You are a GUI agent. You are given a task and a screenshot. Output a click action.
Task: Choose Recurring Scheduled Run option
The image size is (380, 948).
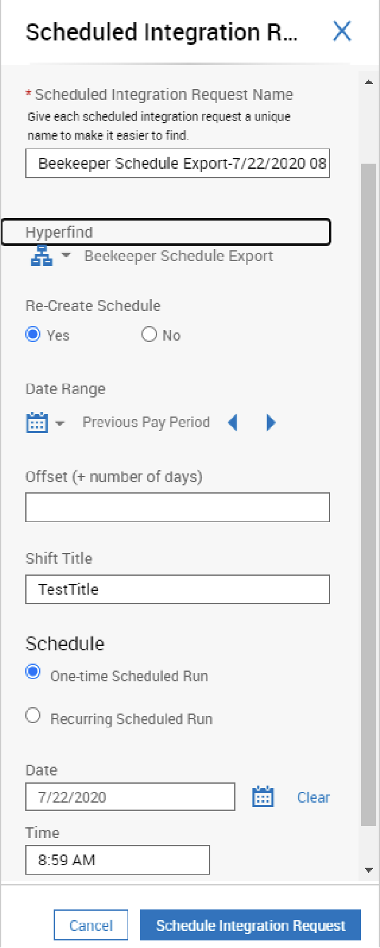33,715
